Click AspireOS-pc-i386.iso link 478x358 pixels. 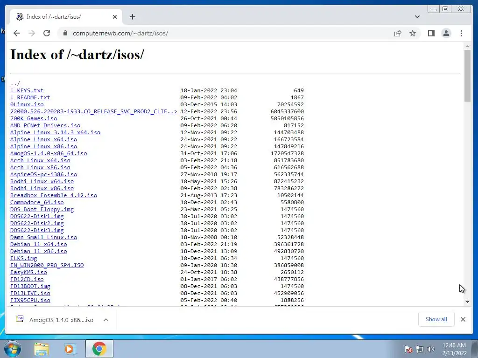(x=43, y=174)
